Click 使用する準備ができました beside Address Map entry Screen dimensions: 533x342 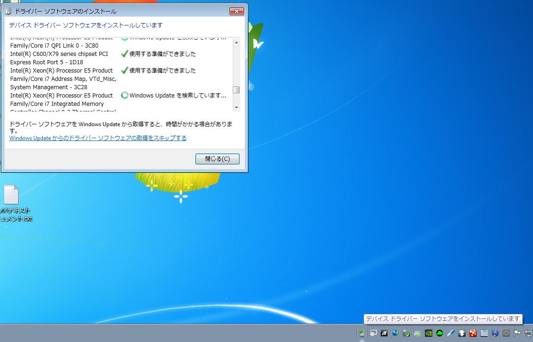tap(163, 70)
